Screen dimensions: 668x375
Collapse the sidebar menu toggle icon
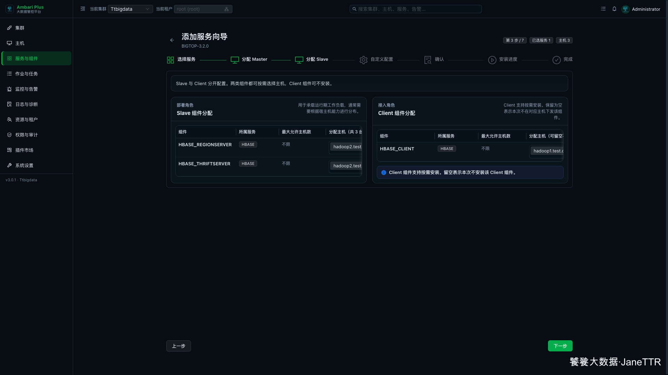point(83,9)
